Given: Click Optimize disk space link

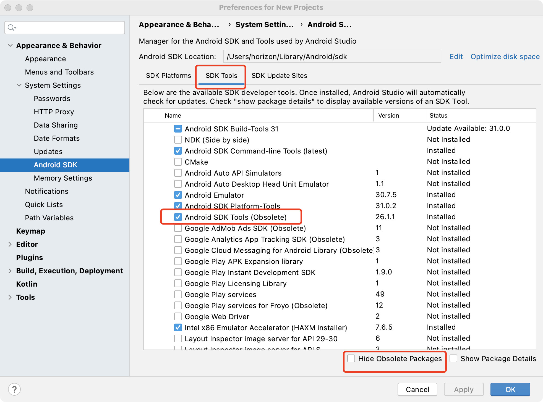Looking at the screenshot, I should 505,57.
